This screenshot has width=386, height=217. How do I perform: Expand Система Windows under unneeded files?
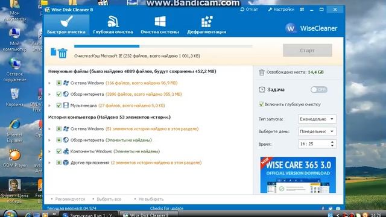tap(49, 83)
